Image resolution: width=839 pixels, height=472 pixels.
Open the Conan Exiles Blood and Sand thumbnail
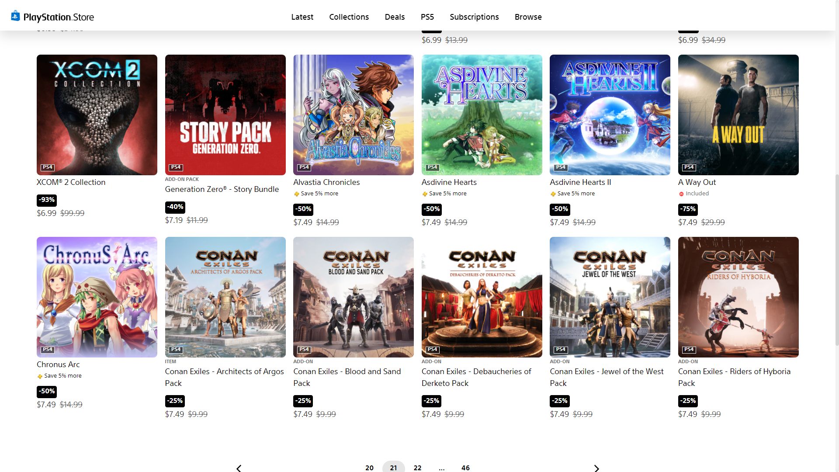click(354, 297)
